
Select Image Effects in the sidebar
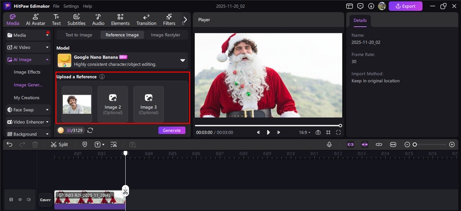click(27, 72)
